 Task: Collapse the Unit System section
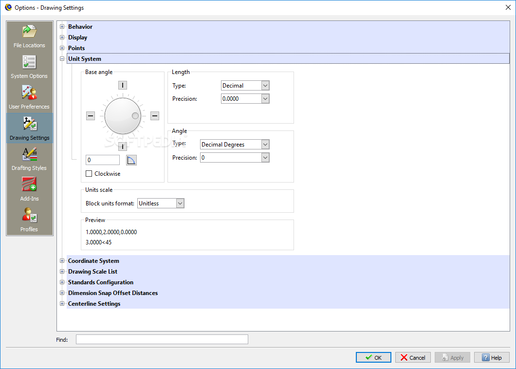click(62, 59)
